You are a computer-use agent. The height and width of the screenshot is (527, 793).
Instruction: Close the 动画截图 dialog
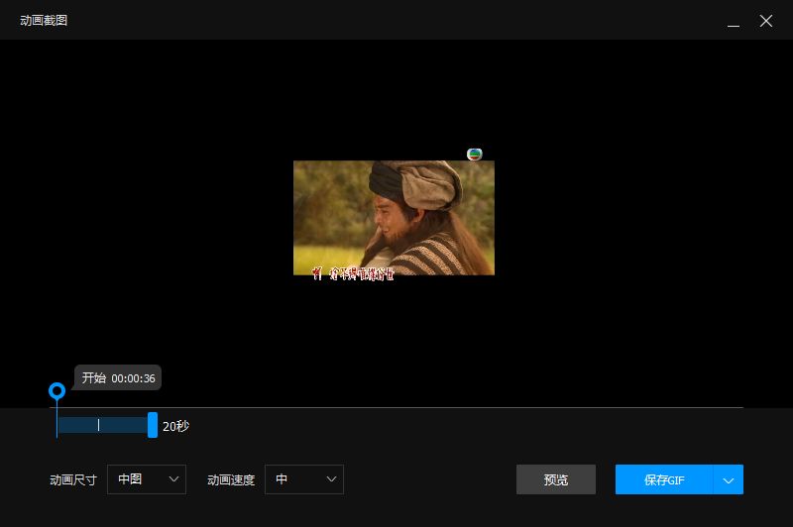tap(765, 21)
